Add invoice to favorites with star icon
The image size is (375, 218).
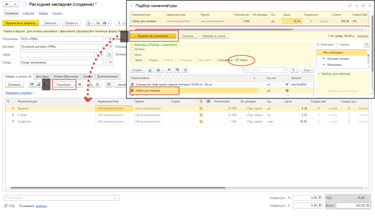(x=24, y=4)
